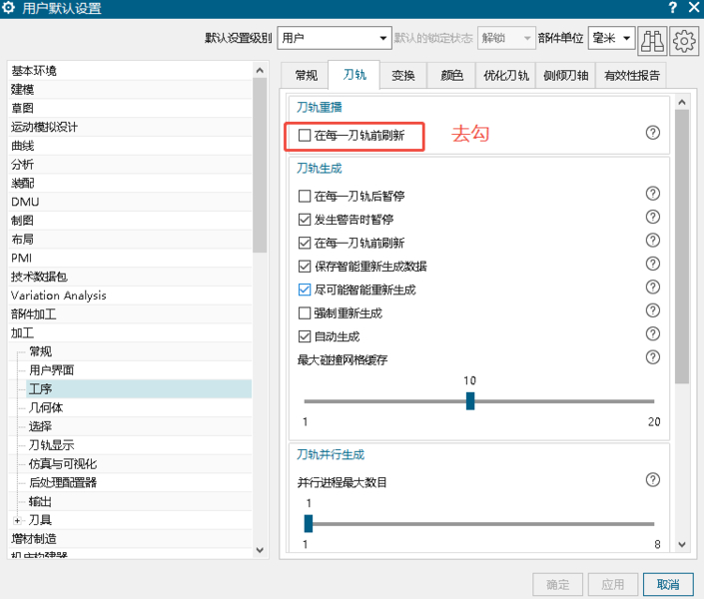Open 部件单位 dropdown showing 毫米
704x599 pixels.
coord(611,38)
